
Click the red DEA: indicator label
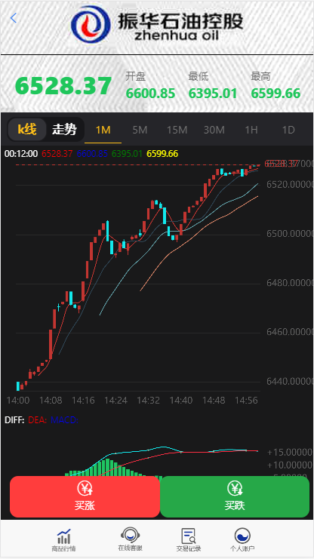click(38, 420)
